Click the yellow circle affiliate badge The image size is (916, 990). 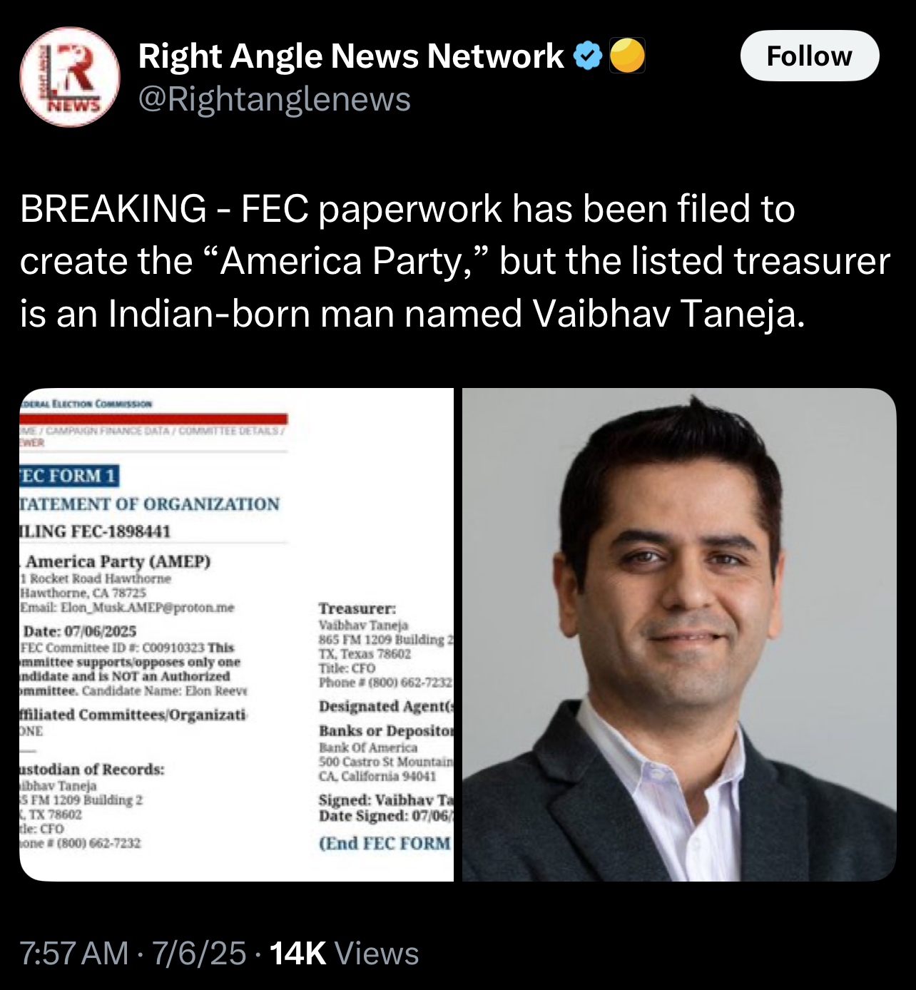click(x=628, y=56)
